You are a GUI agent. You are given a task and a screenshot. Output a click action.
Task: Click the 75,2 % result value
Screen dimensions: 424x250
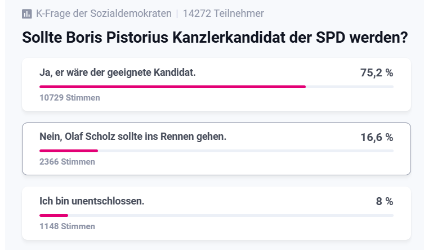pos(376,73)
